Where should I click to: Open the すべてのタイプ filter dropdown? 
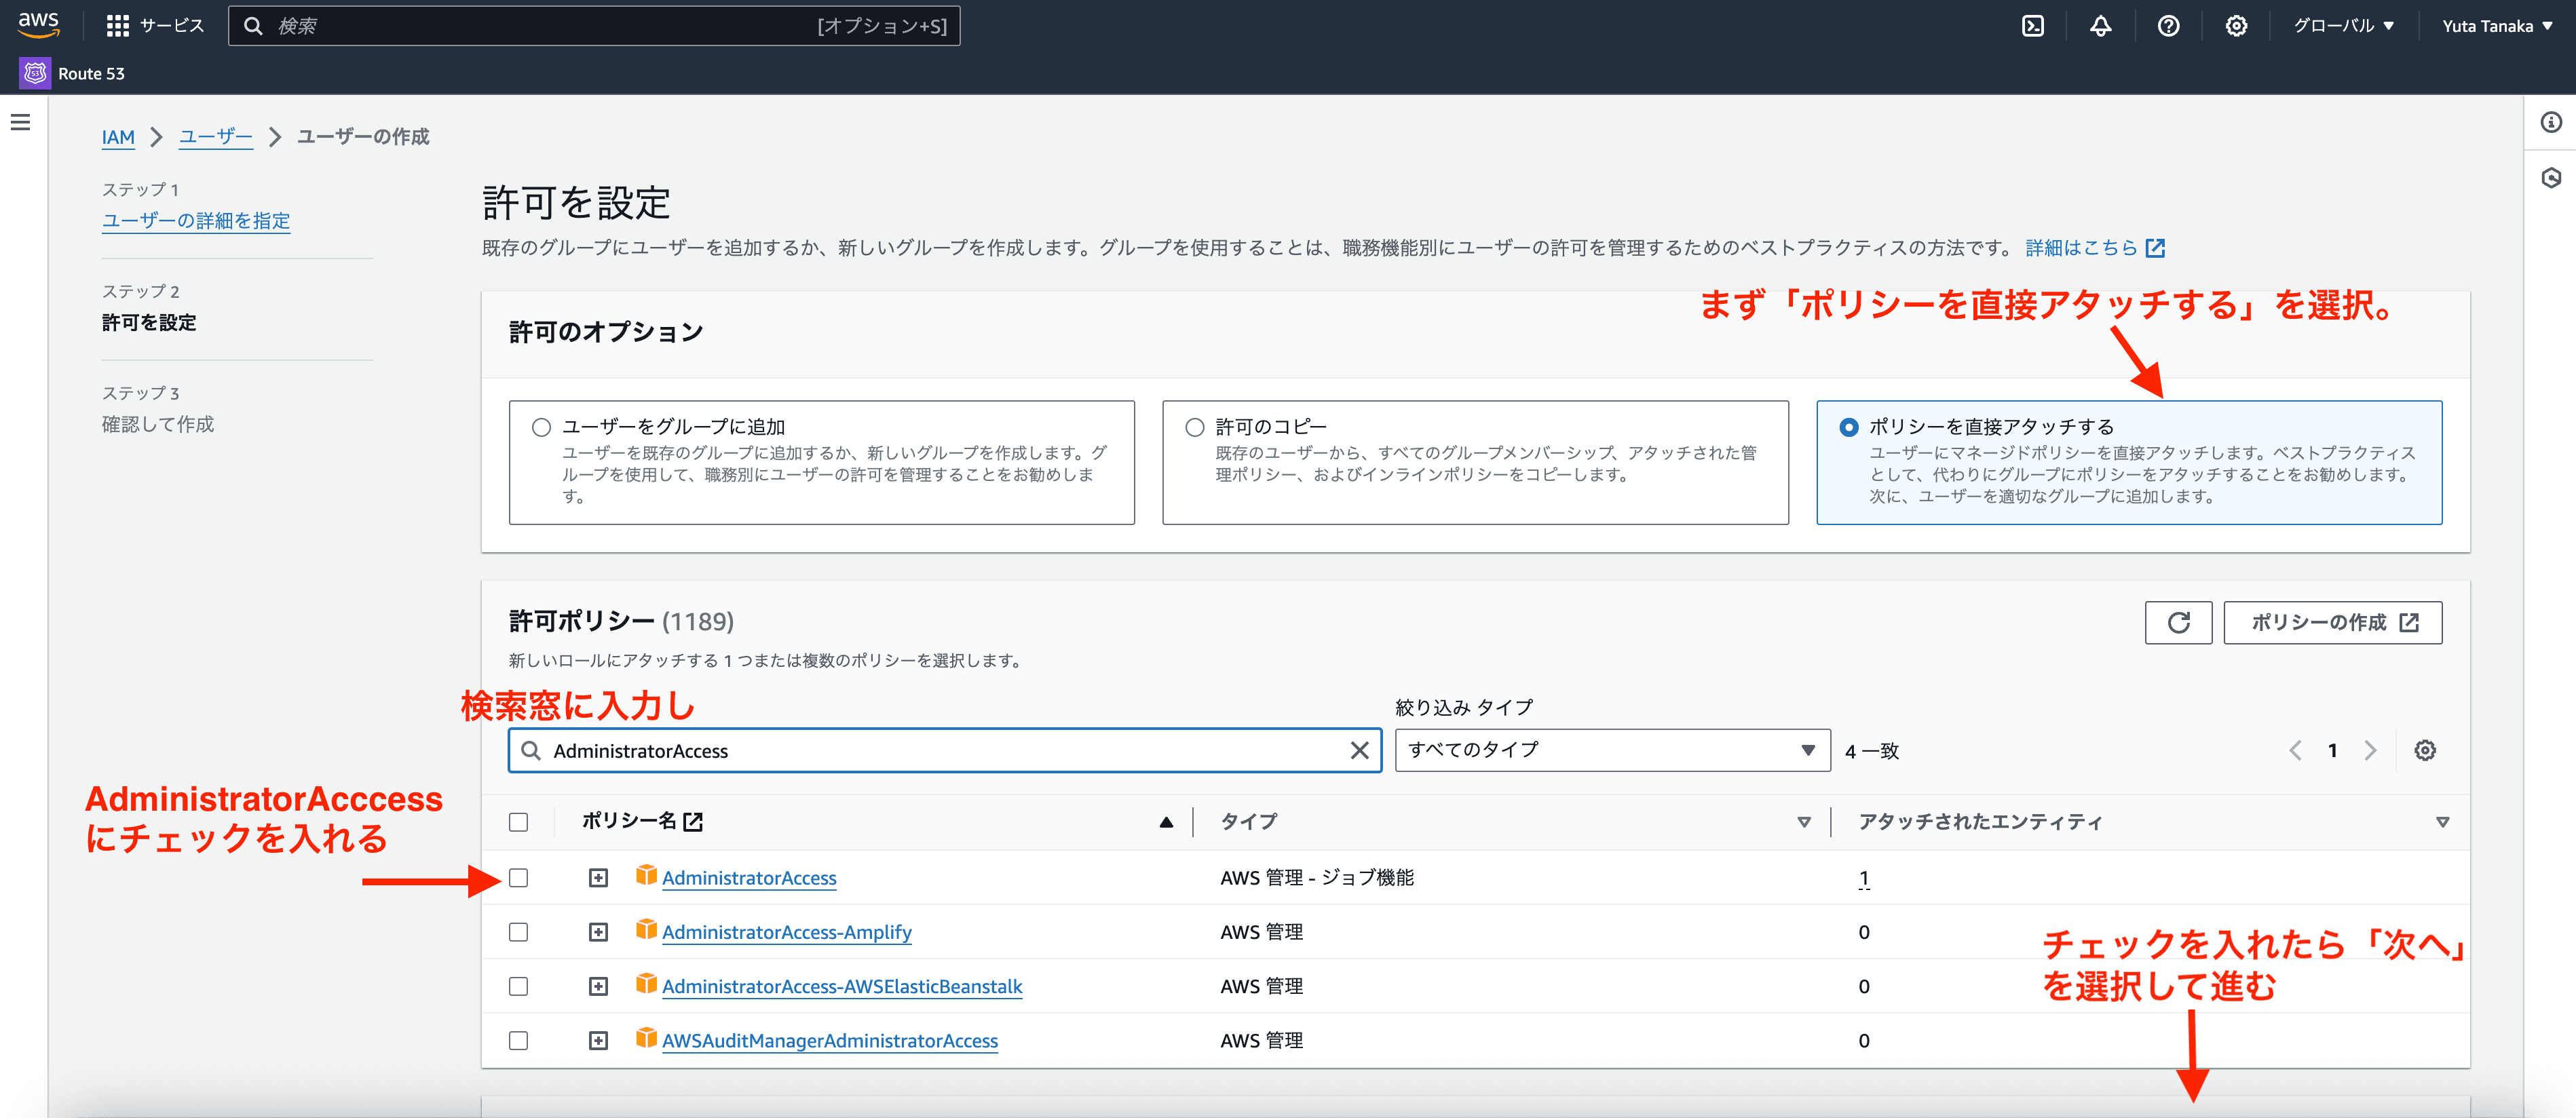[1612, 750]
